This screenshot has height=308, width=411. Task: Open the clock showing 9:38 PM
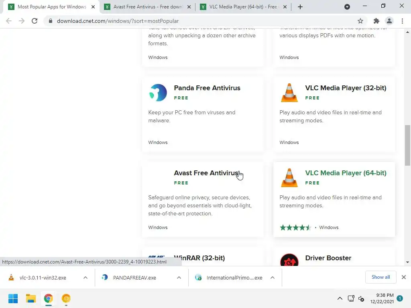[382, 298]
